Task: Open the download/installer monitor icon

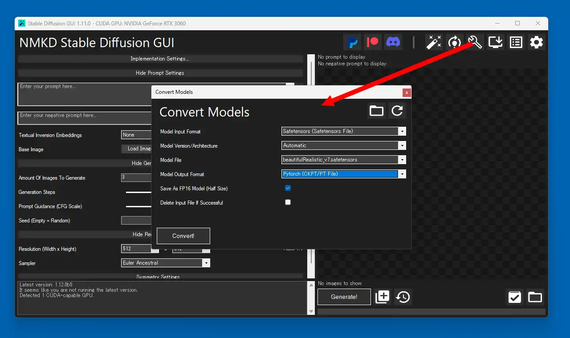Action: pyautogui.click(x=496, y=42)
